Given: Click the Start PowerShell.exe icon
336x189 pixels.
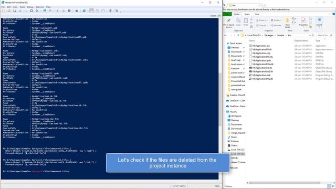Looking at the screenshot, I should coord(84,10).
